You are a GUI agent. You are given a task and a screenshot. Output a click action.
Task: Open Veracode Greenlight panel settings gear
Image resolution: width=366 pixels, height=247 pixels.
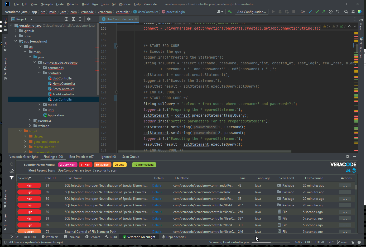[x=348, y=156]
